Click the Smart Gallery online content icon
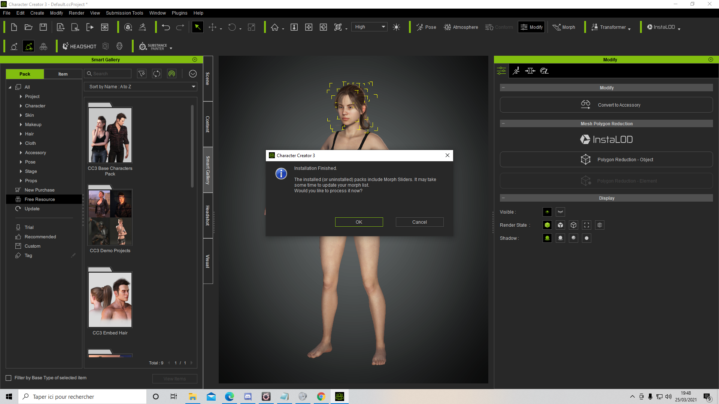The width and height of the screenshot is (719, 404). (172, 74)
